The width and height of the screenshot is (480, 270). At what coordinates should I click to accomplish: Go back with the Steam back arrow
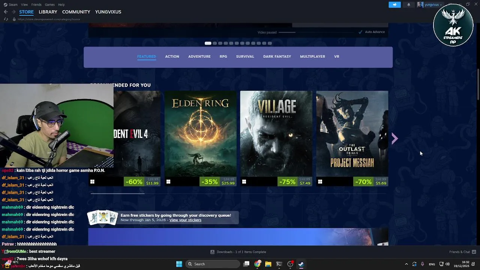point(6,12)
